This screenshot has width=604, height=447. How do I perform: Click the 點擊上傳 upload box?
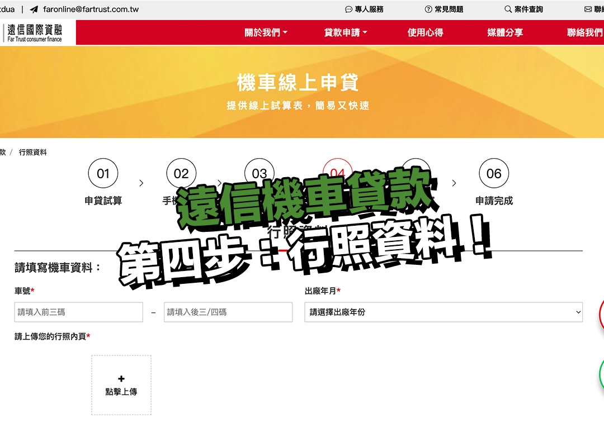click(121, 385)
